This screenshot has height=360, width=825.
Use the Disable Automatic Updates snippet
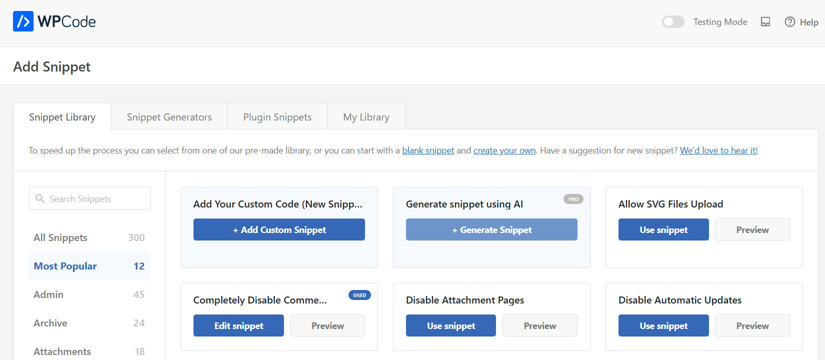[663, 325]
